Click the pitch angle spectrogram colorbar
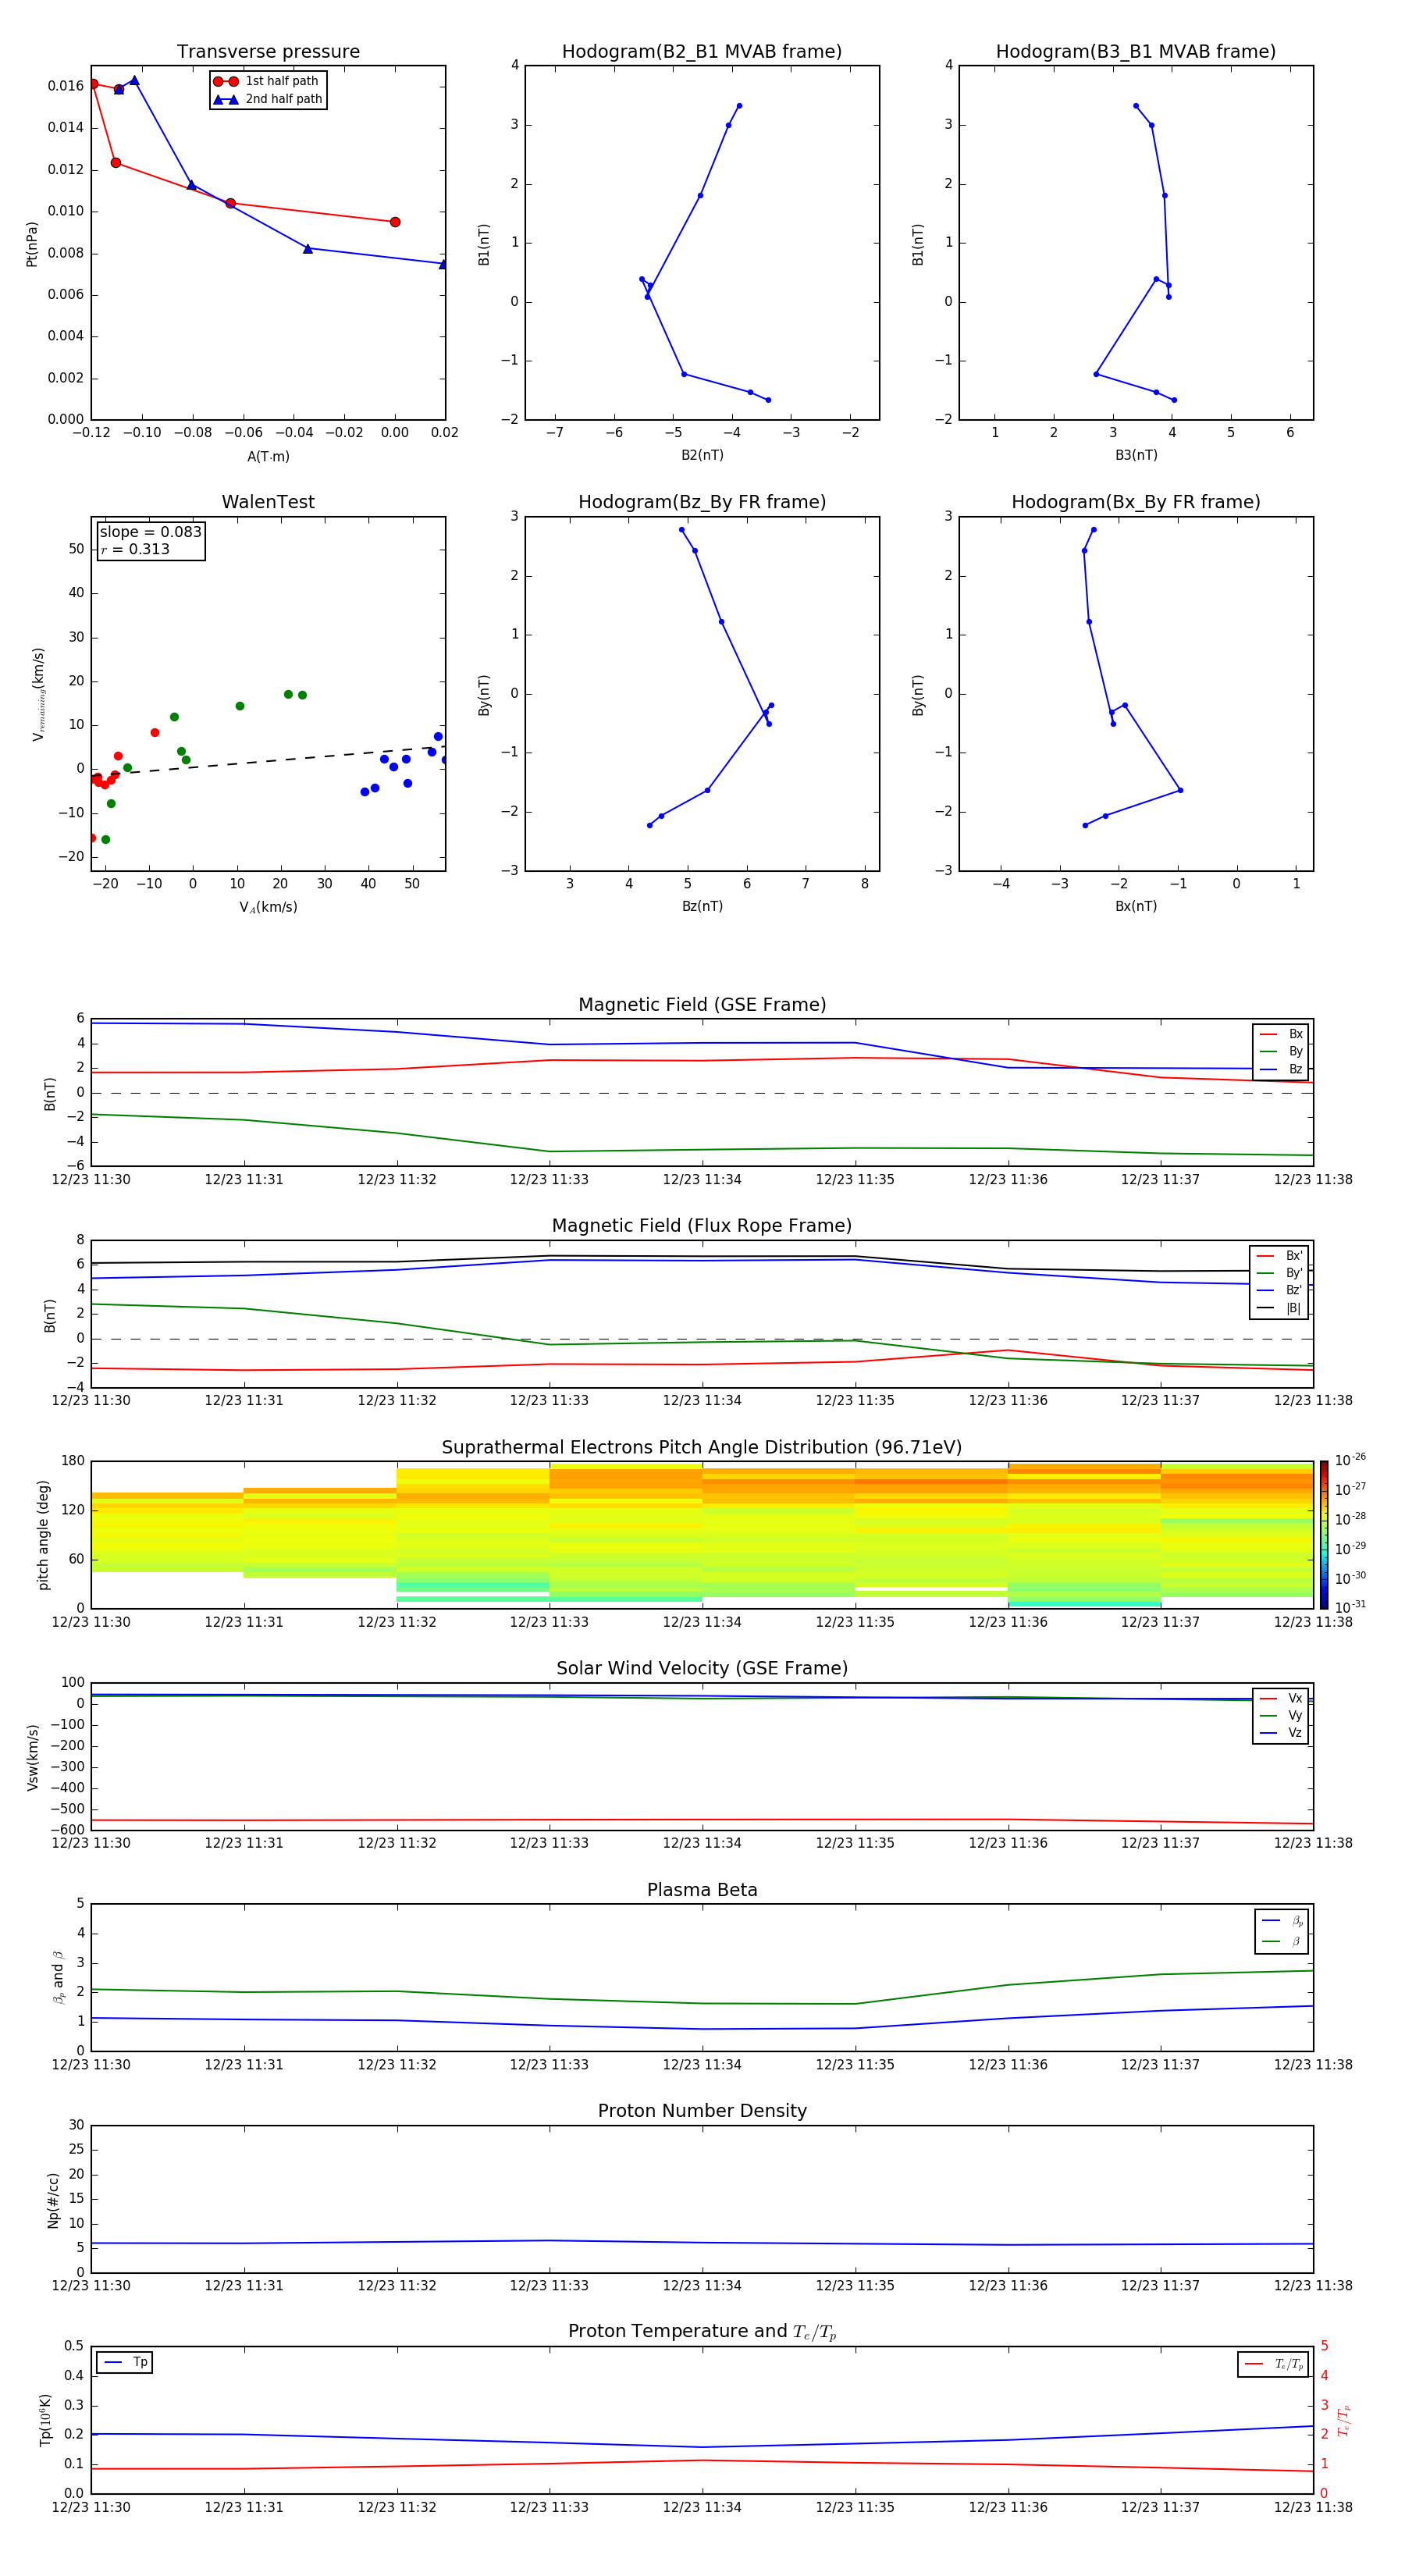 (x=1324, y=1535)
